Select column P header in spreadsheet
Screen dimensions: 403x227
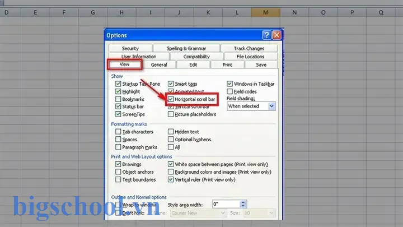pos(352,12)
